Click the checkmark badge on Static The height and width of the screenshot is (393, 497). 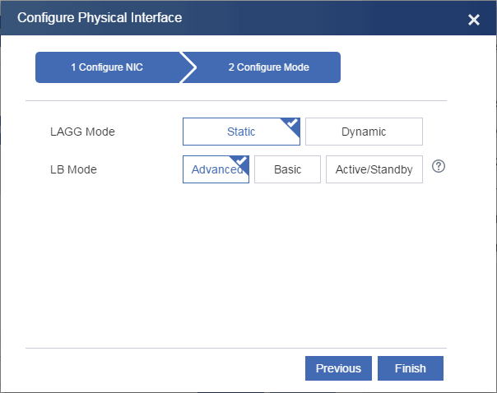tap(292, 124)
